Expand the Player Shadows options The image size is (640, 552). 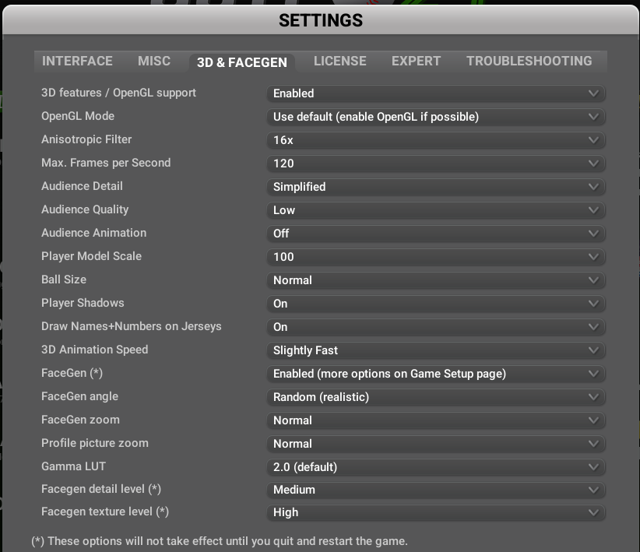click(x=436, y=304)
